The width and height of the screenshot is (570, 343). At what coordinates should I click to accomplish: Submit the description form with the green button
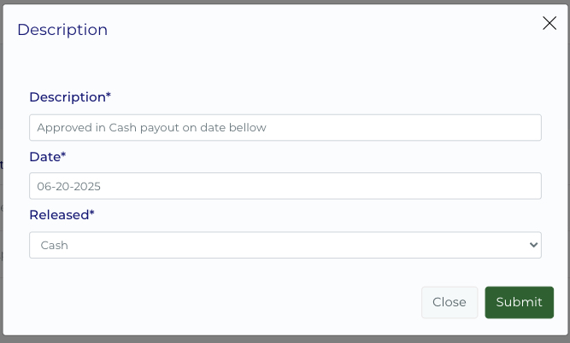pyautogui.click(x=519, y=302)
